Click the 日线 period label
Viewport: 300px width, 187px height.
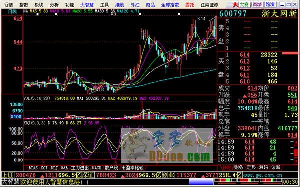(13, 12)
